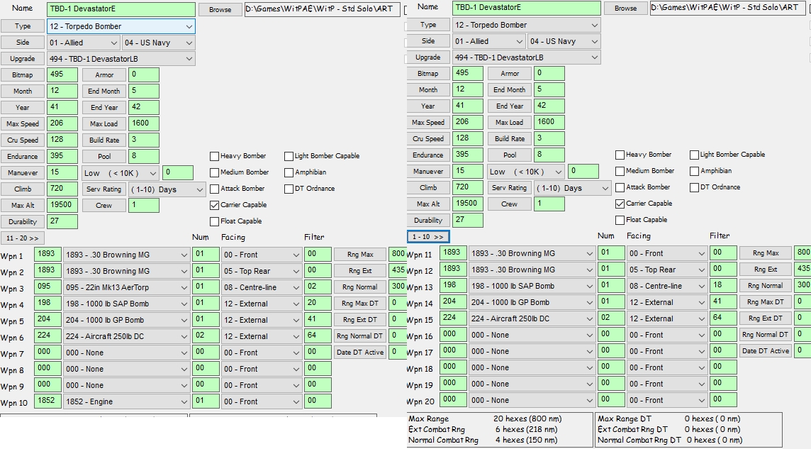Enable Attack Bomber in left panel

click(214, 189)
